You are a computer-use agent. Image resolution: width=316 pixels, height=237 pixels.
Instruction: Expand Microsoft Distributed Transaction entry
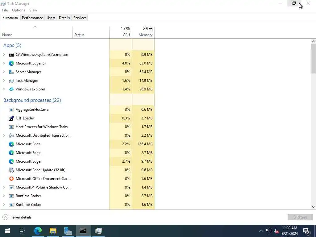[4, 136]
